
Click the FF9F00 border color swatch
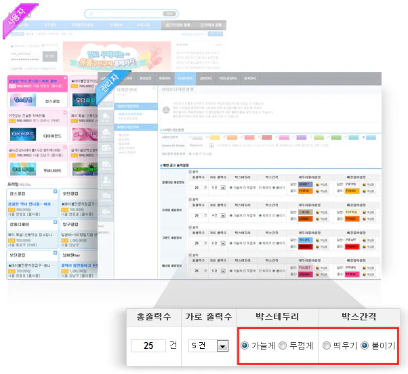pos(305,191)
